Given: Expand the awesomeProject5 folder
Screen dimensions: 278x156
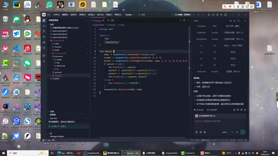Looking at the screenshot, I should [x=60, y=37].
